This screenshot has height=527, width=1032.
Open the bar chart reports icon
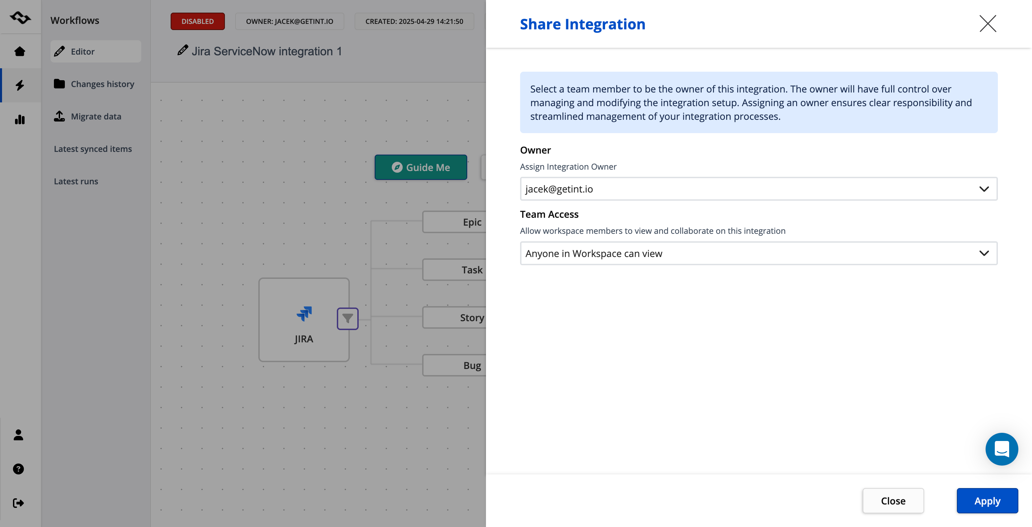pos(20,119)
